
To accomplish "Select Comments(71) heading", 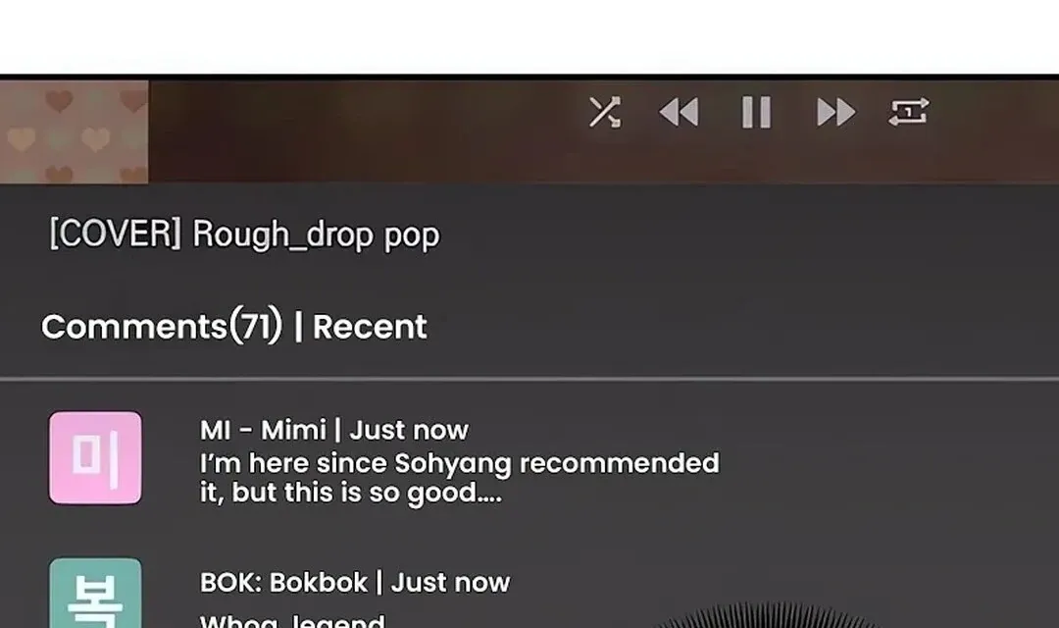I will coord(162,326).
